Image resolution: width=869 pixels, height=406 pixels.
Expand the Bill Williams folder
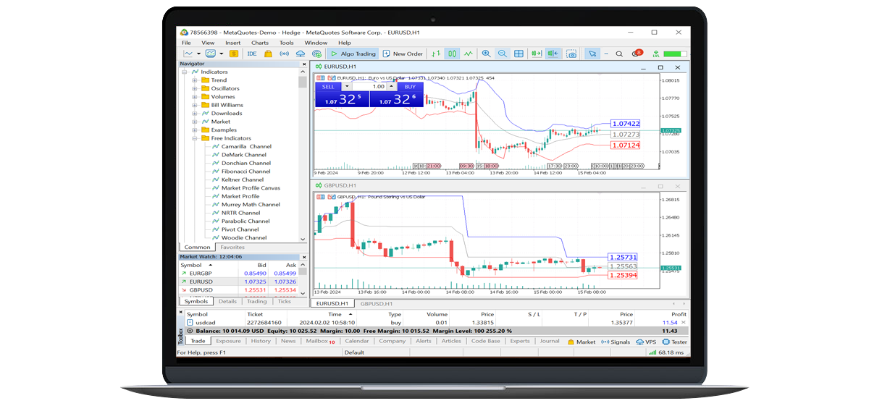pos(195,105)
